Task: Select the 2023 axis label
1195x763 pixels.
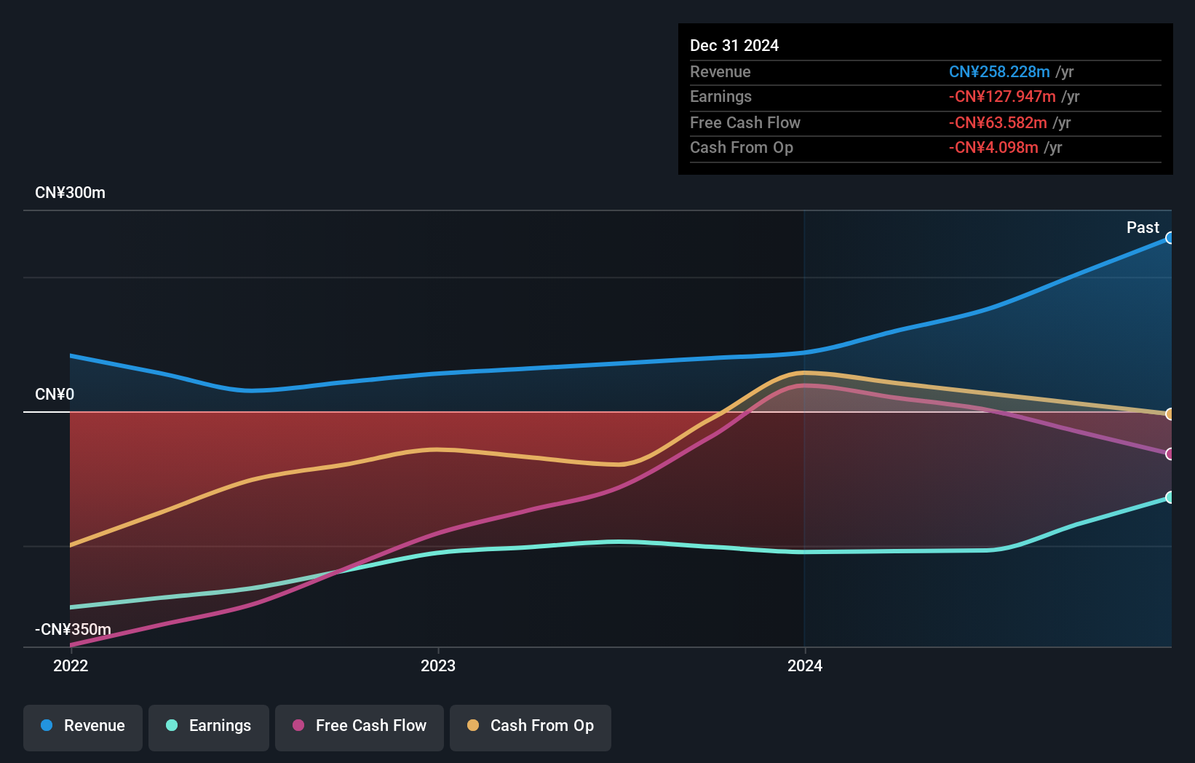Action: 437,665
